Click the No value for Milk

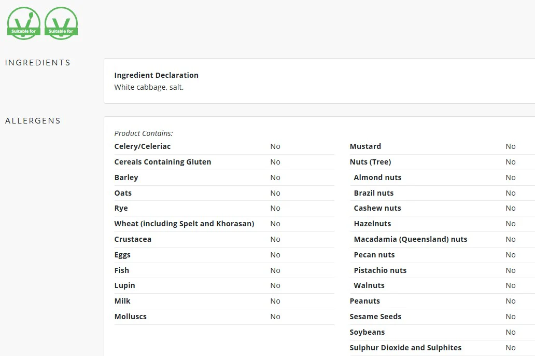(275, 301)
